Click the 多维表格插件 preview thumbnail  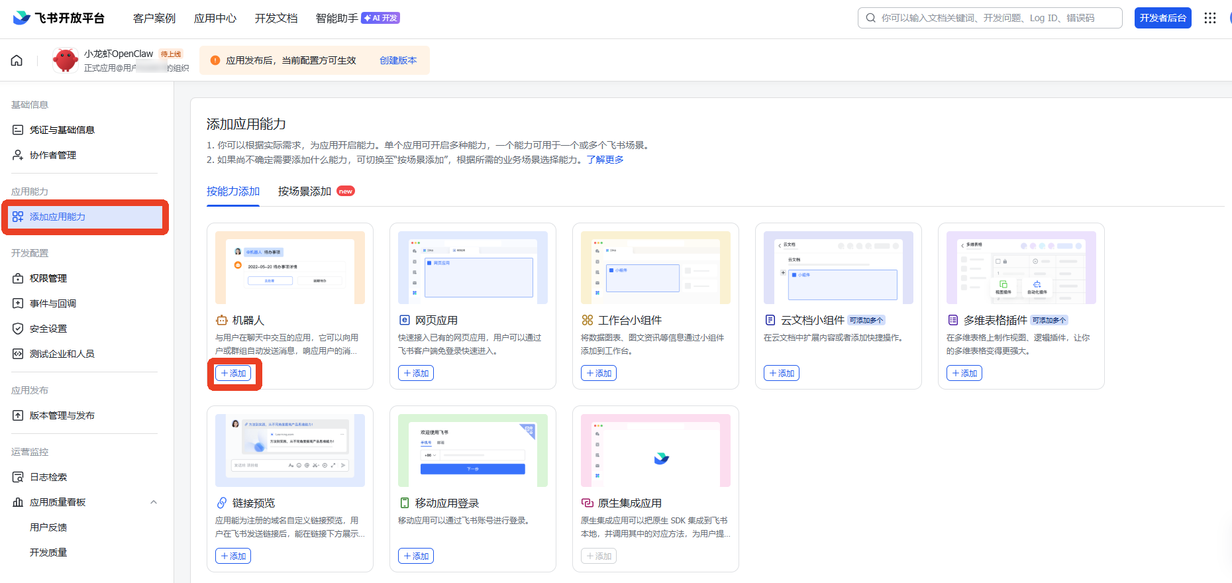(1021, 268)
